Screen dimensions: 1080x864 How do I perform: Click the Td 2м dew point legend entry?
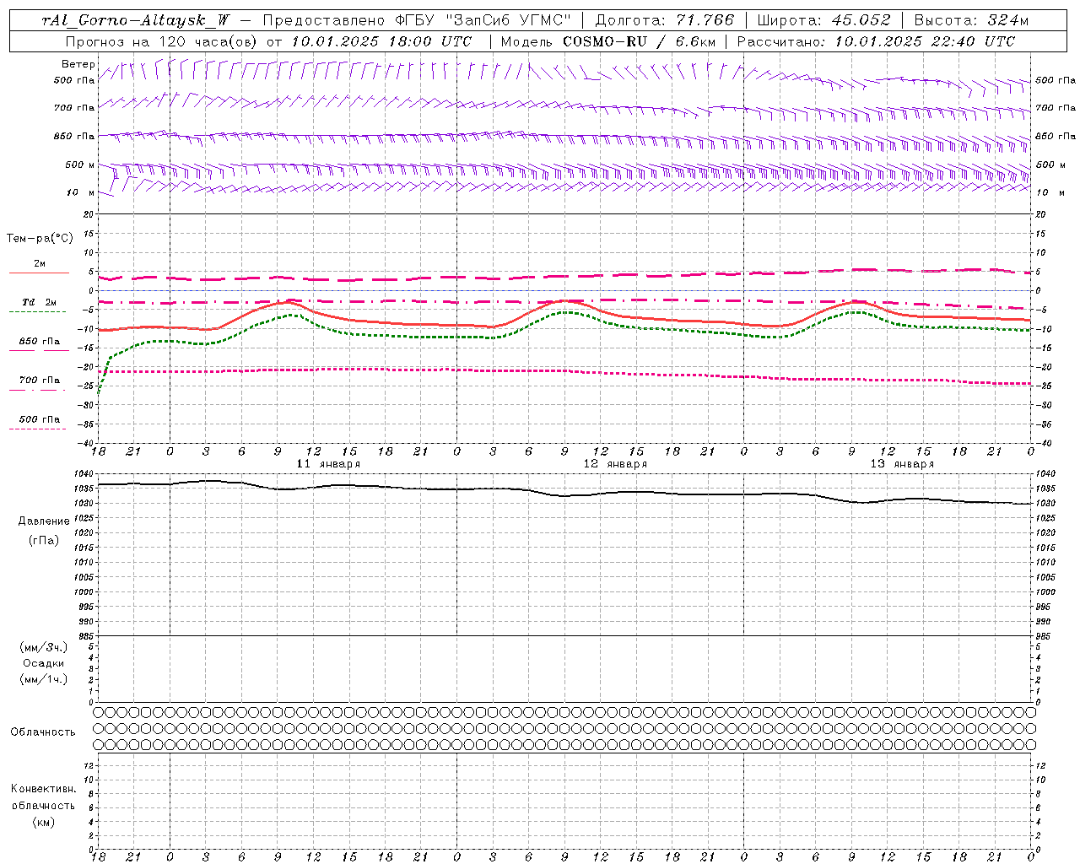click(x=40, y=302)
